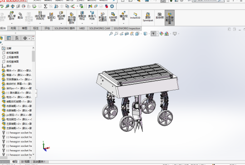Toggle 大型装配体设置 Large Assembly Settings
The image size is (245, 165).
[170, 18]
